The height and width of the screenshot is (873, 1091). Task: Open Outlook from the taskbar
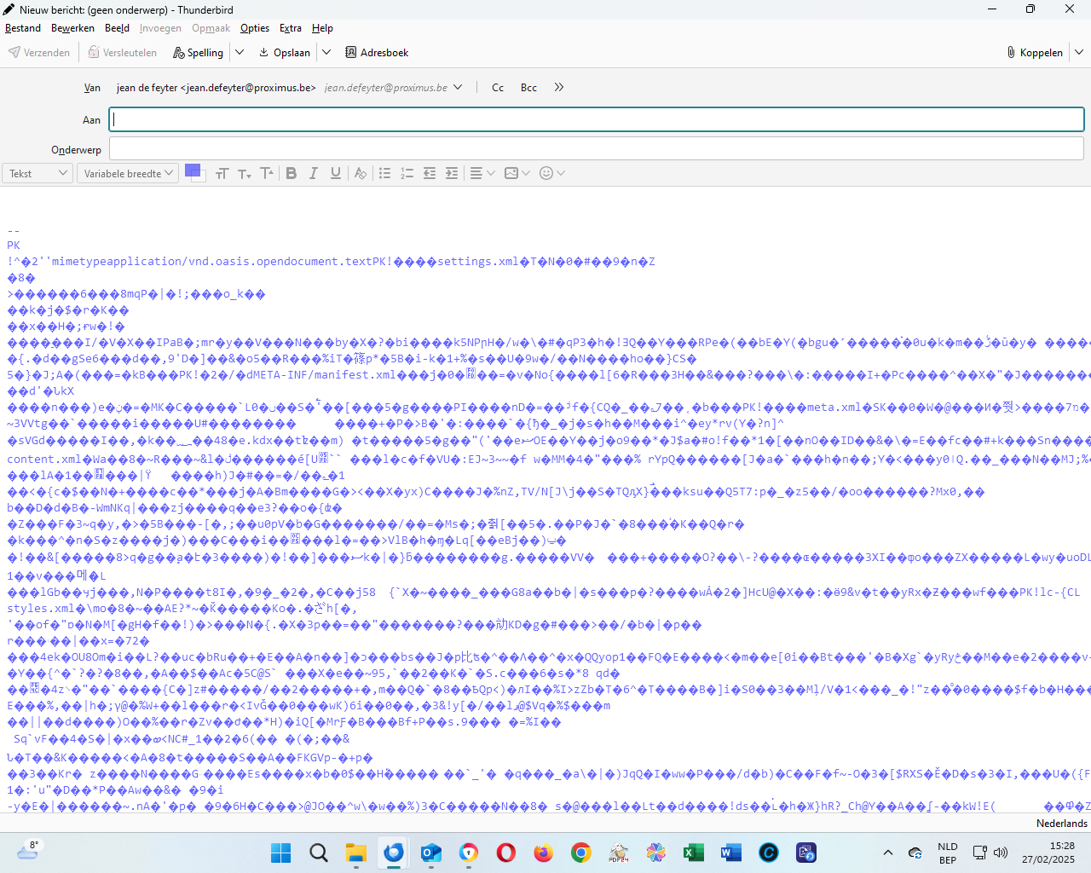(431, 853)
